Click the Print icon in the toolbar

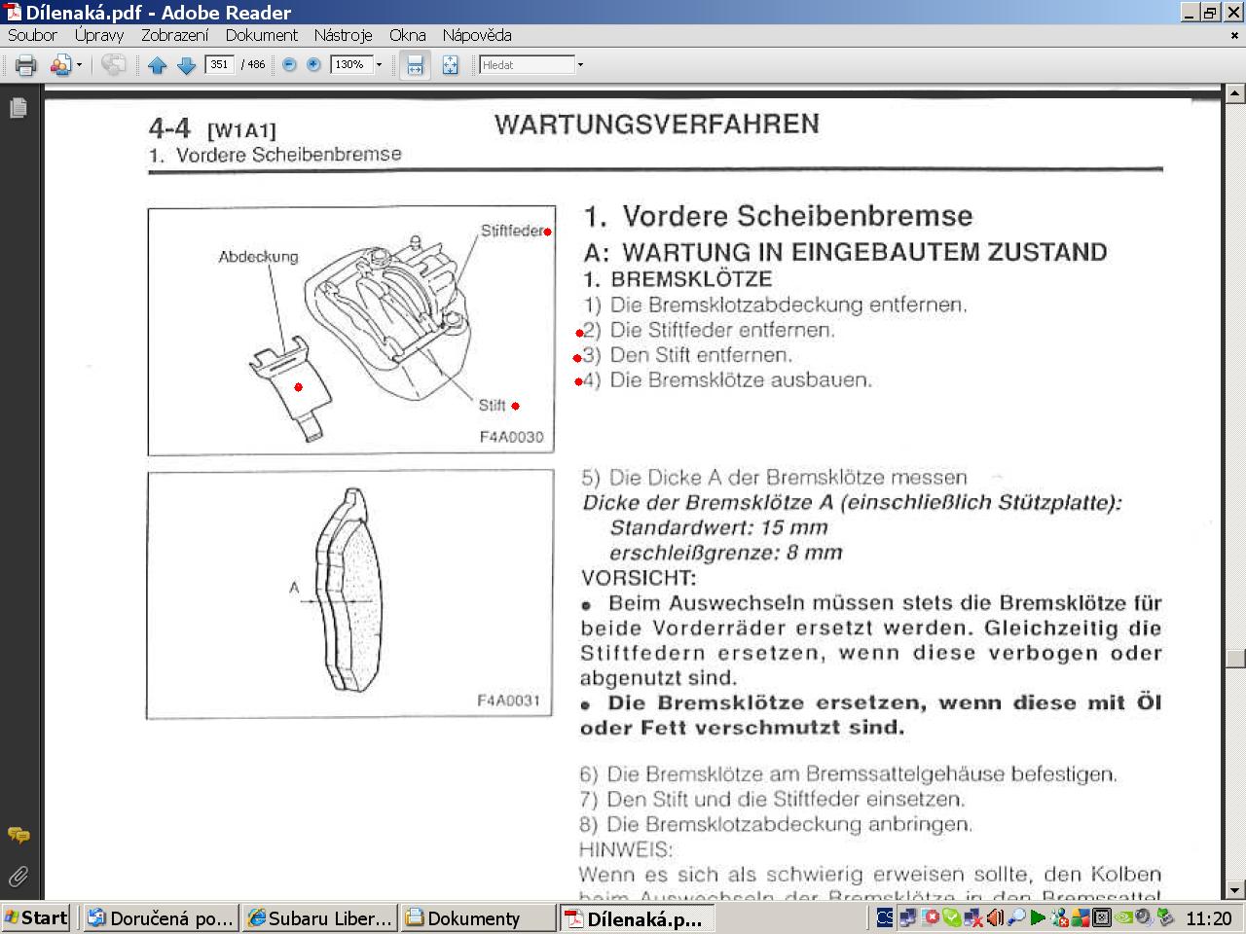(x=25, y=65)
